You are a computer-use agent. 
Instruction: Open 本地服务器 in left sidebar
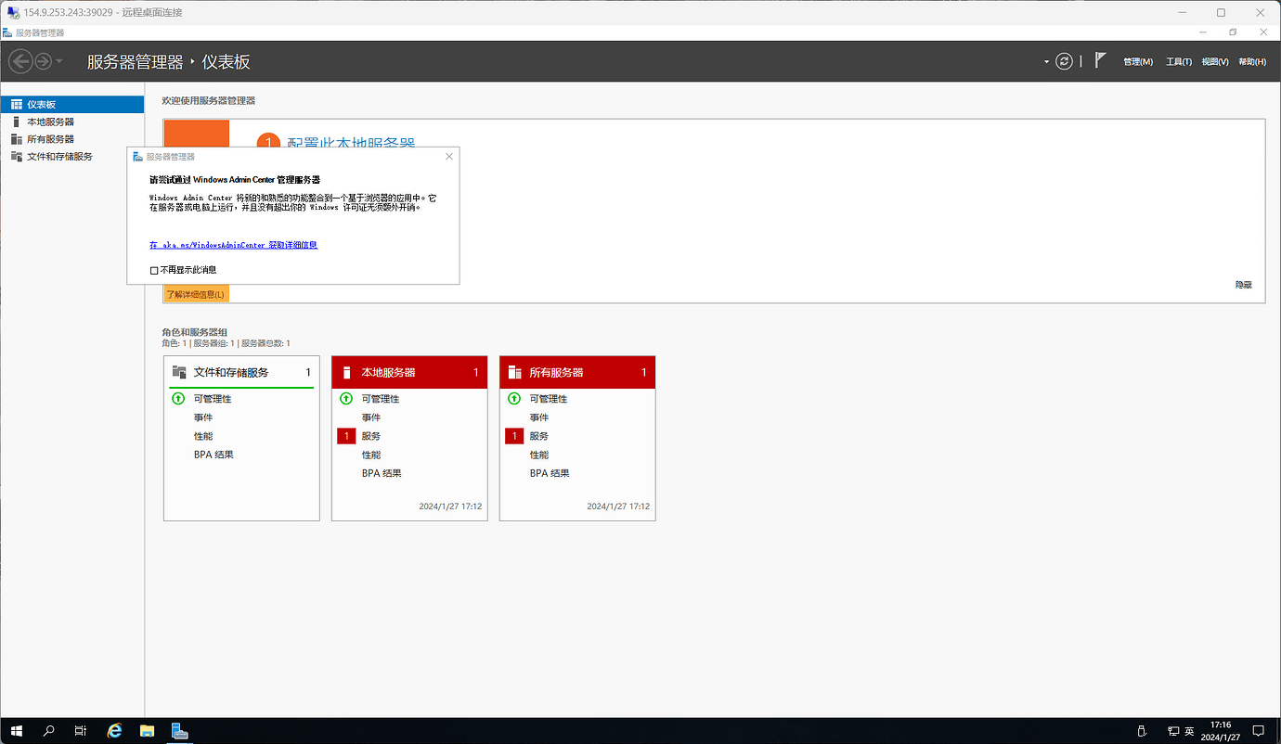point(50,122)
